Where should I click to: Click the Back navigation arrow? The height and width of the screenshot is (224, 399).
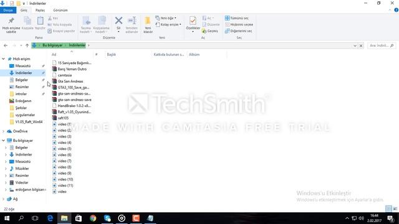(6, 45)
